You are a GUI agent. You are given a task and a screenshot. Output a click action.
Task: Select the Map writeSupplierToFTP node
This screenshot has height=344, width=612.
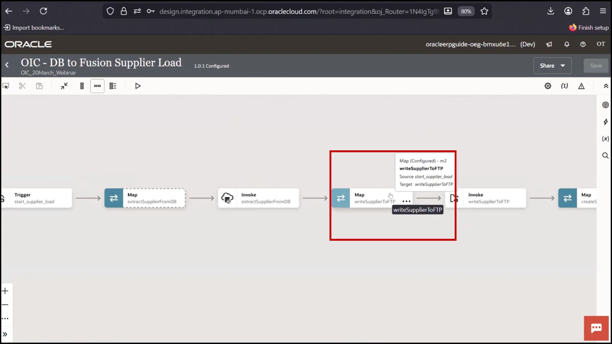(372, 198)
